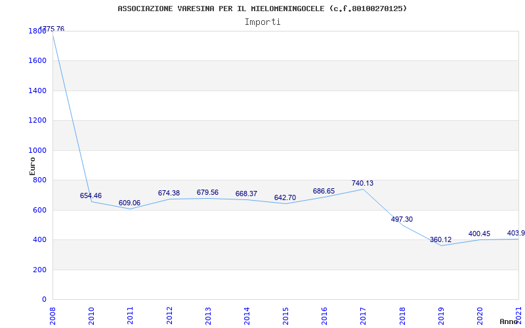Click the y-axis value 400

[x=39, y=240]
